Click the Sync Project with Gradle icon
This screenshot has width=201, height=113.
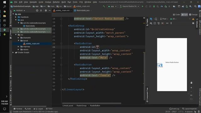[183, 6]
